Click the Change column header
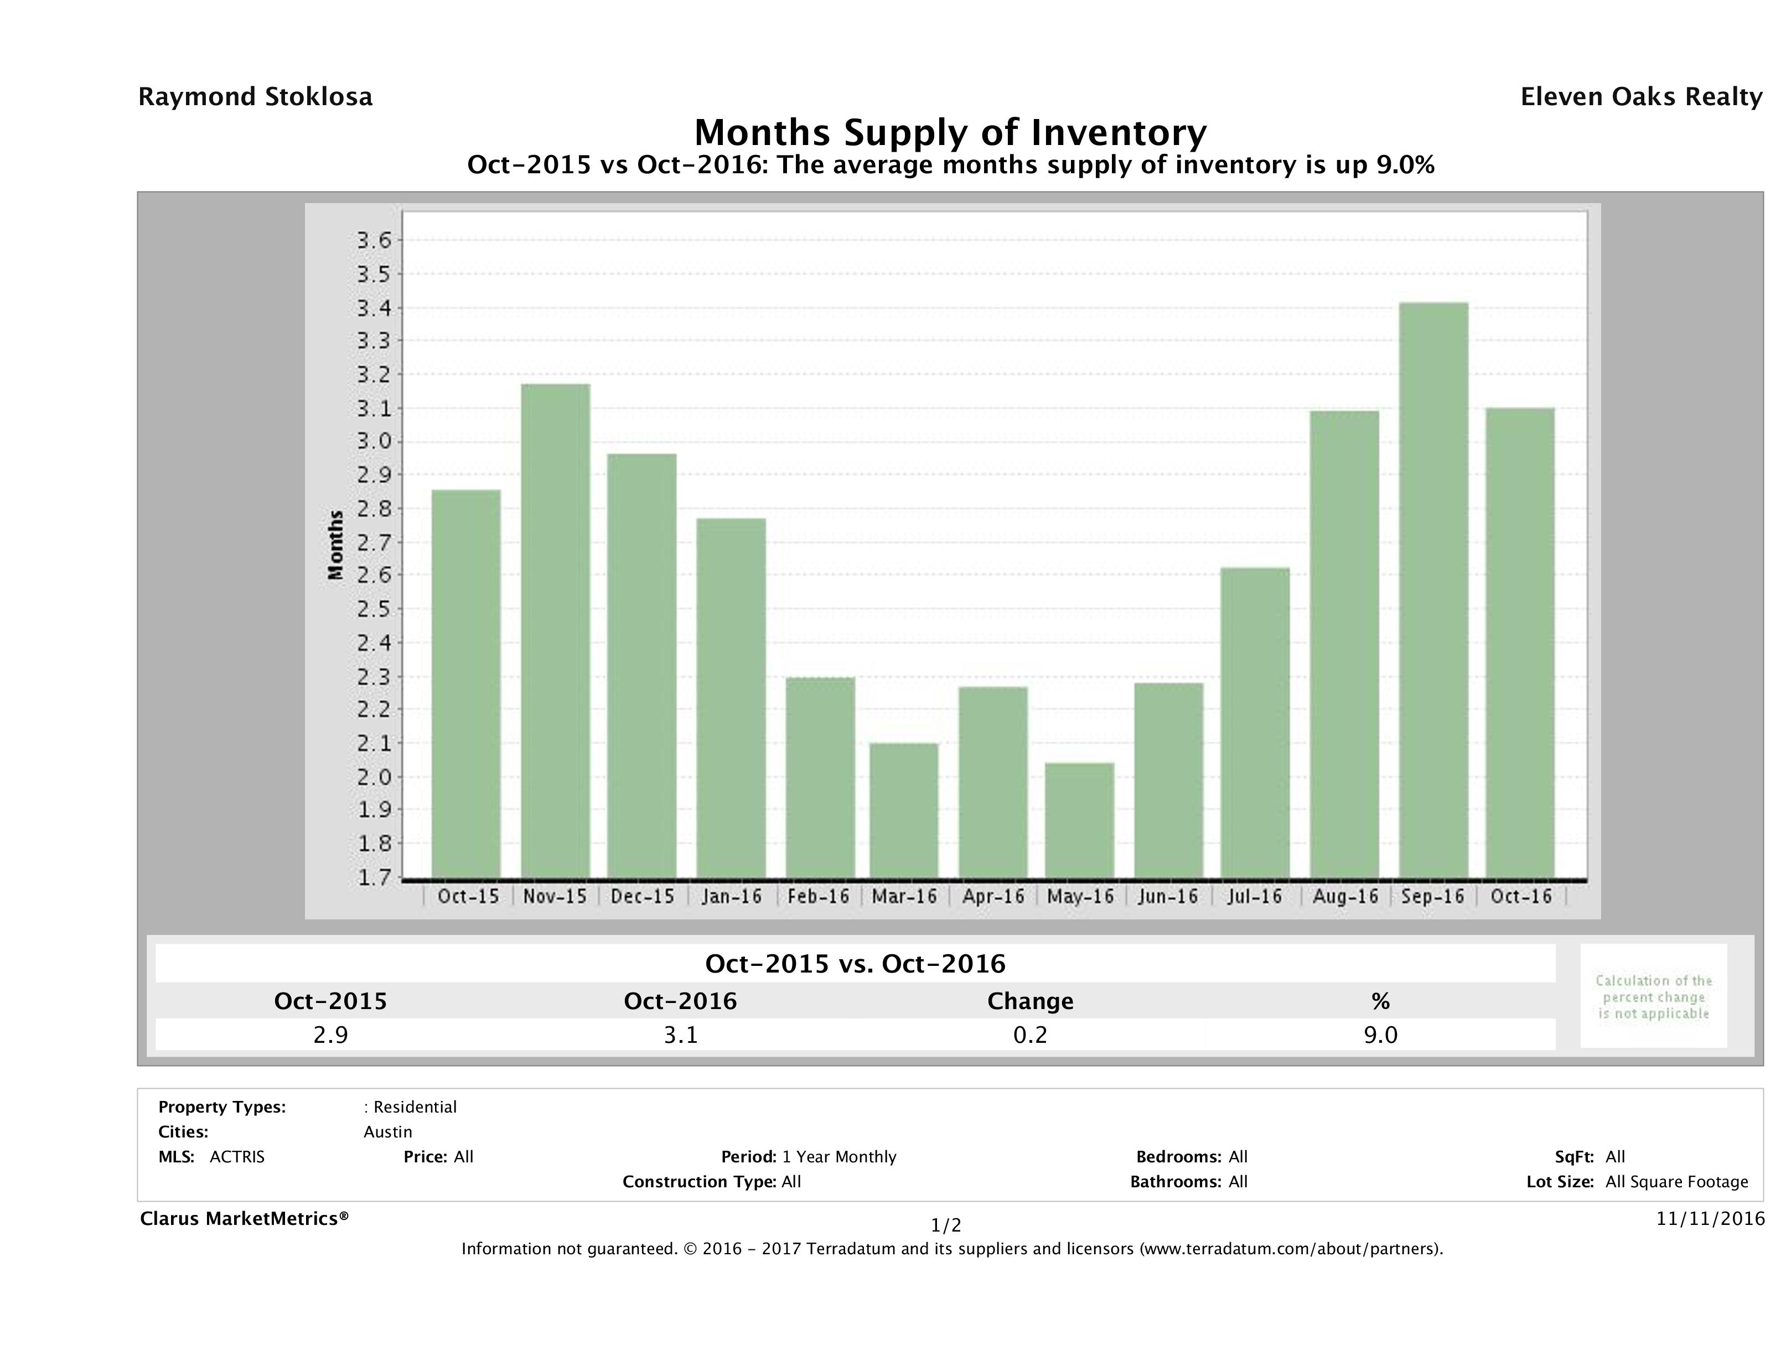This screenshot has height=1355, width=1786. coord(1031,1001)
